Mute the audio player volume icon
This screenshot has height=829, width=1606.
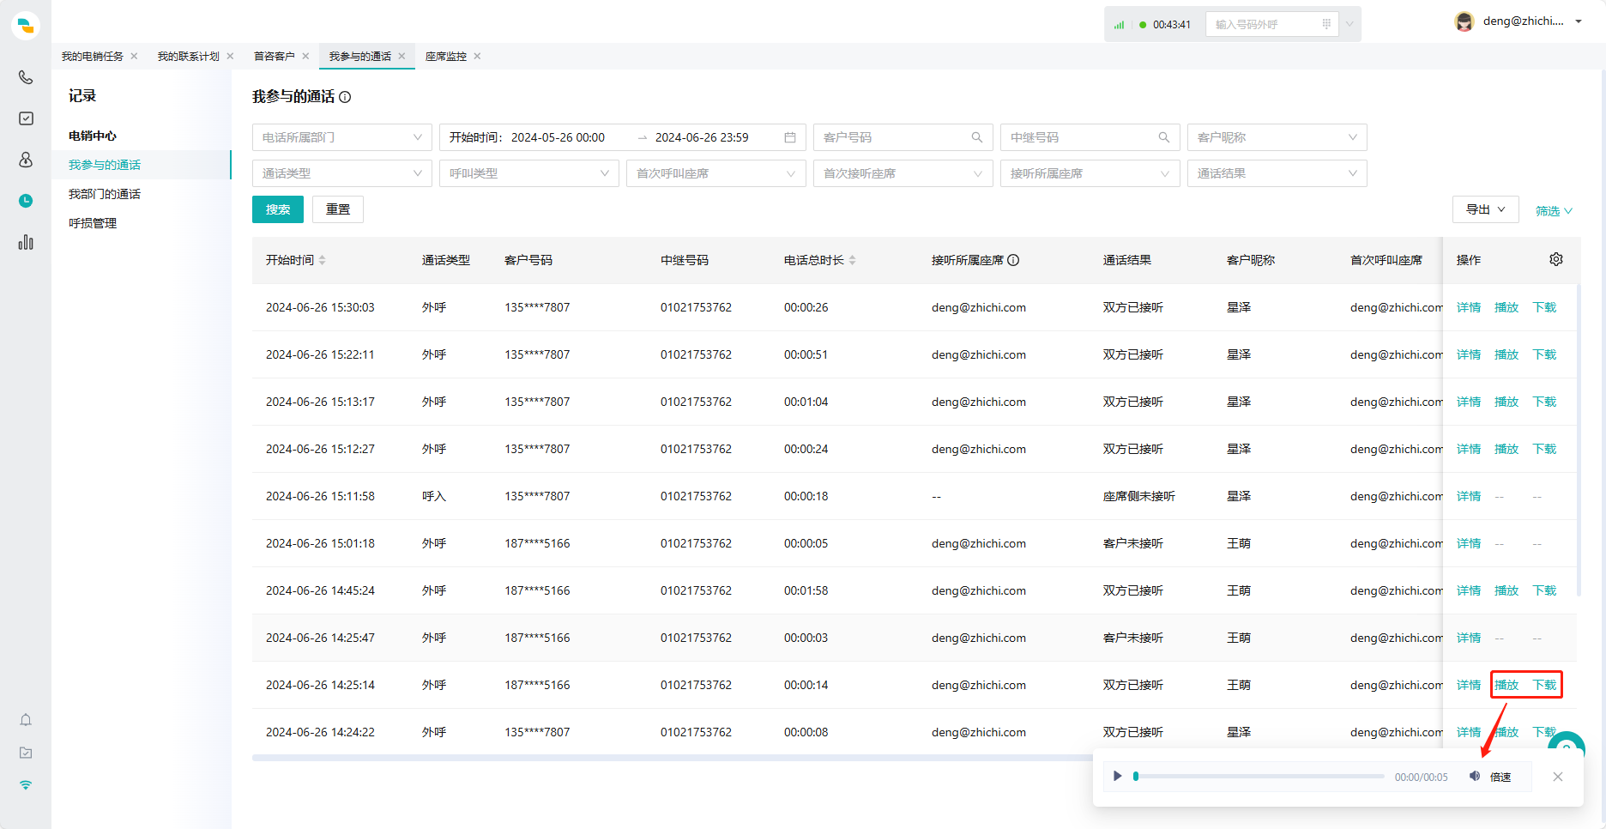pyautogui.click(x=1475, y=776)
